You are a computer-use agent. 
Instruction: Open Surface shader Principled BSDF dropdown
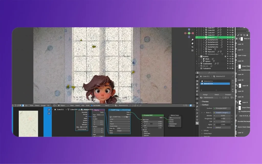click(222, 108)
